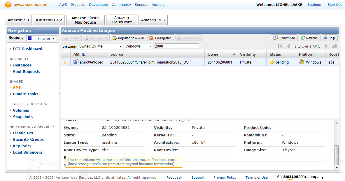Click the Register New AMI button

tap(129, 38)
